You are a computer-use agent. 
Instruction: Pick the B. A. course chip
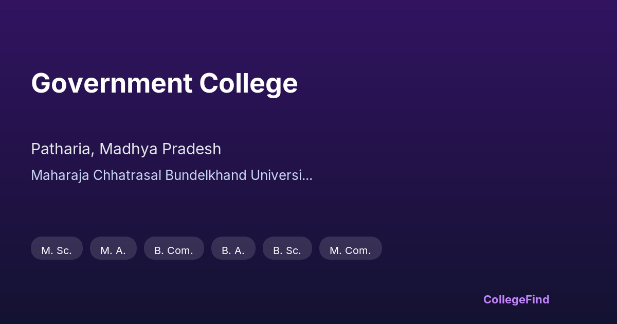point(233,250)
